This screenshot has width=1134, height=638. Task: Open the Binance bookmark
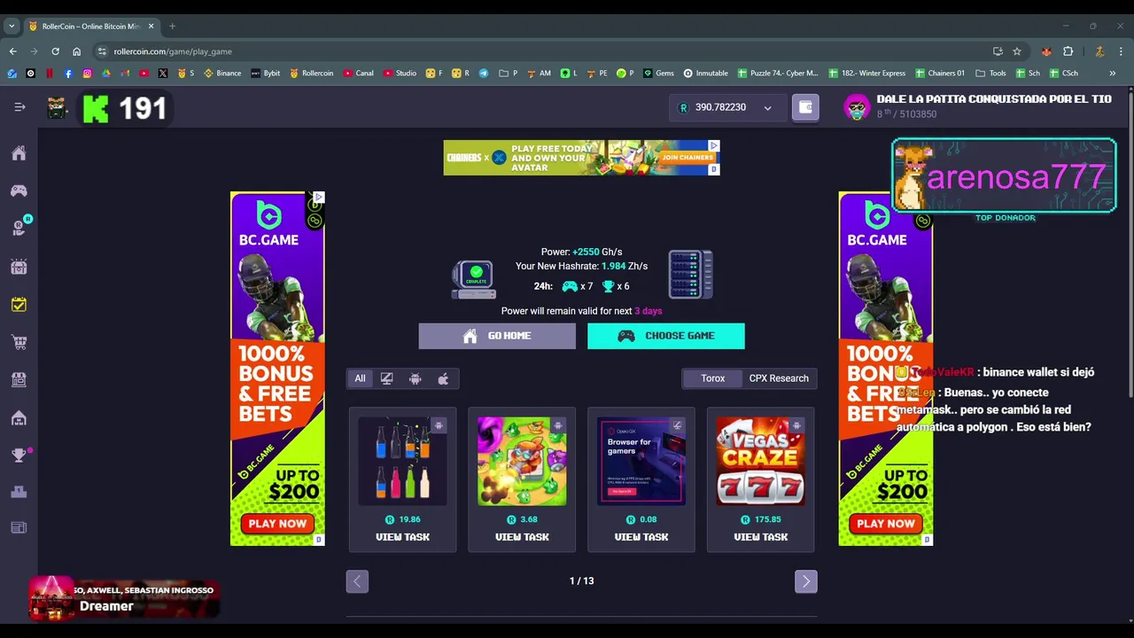tap(222, 73)
